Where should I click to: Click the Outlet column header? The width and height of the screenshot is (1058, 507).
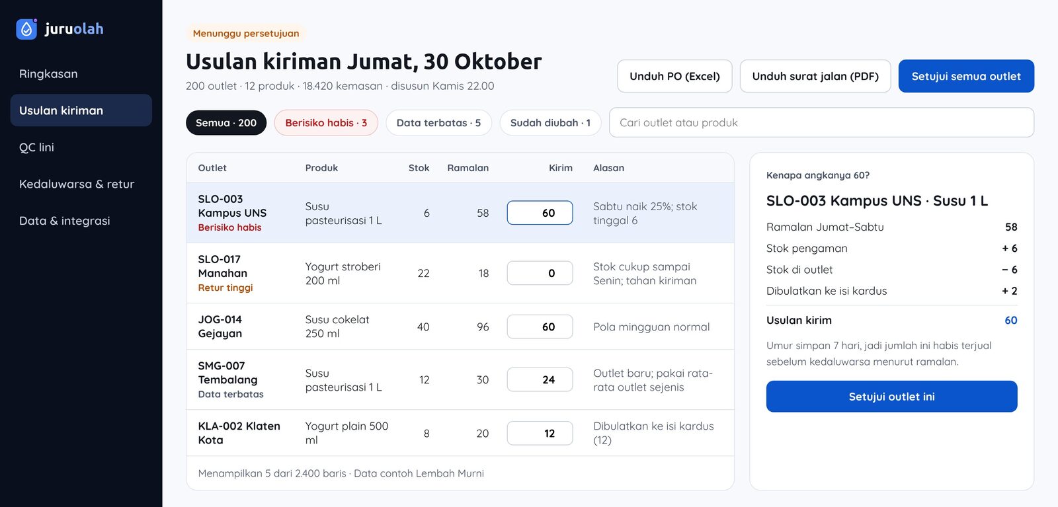click(212, 168)
